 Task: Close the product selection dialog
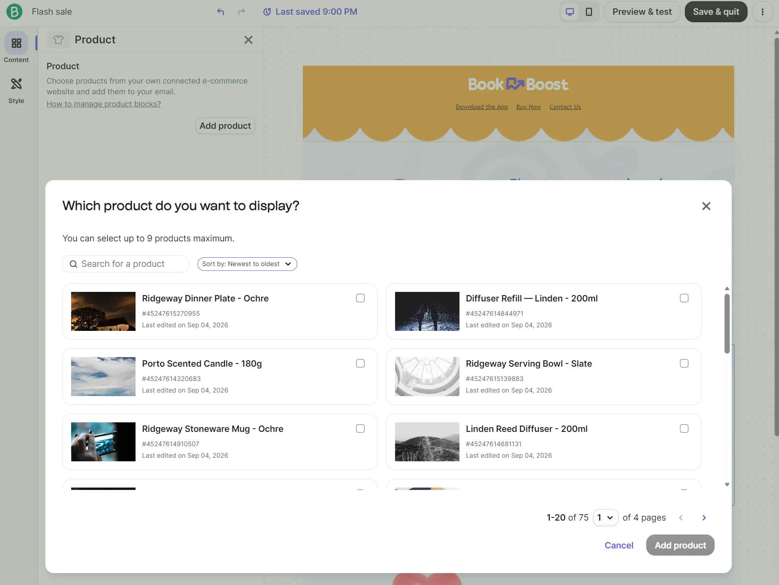(706, 206)
